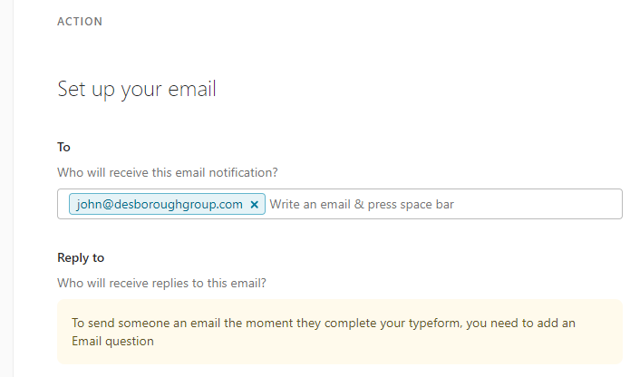The image size is (630, 377).
Task: Click the 'Email question' text in the notice
Action: (112, 342)
